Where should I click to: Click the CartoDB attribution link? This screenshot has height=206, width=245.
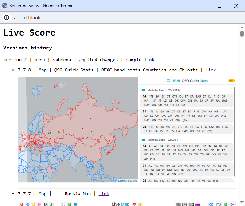[133, 181]
